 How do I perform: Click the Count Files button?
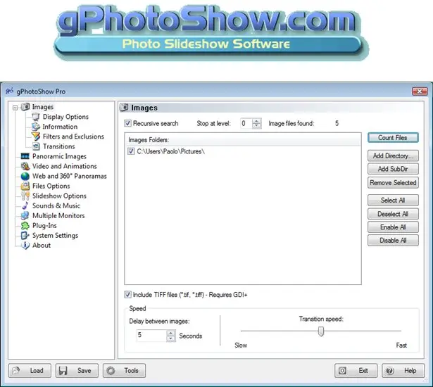(x=393, y=137)
